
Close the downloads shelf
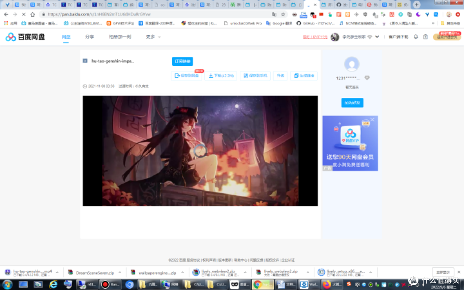pyautogui.click(x=459, y=272)
